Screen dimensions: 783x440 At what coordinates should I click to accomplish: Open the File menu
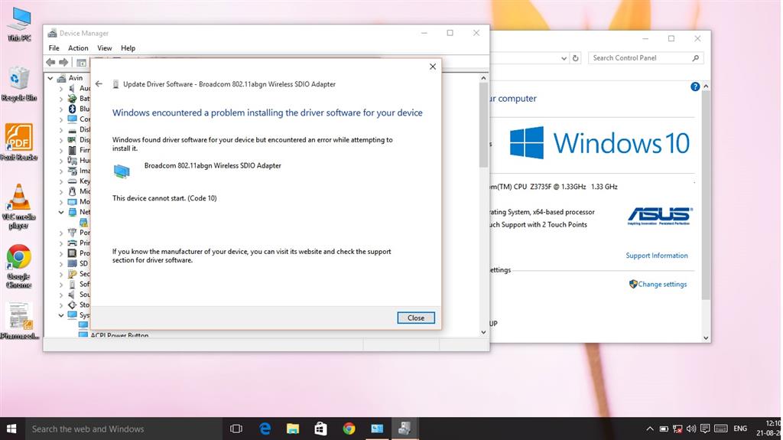coord(54,48)
